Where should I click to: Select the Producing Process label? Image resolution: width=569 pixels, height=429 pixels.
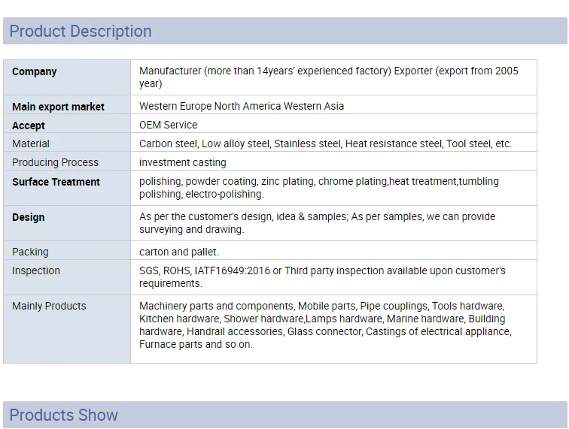point(55,162)
